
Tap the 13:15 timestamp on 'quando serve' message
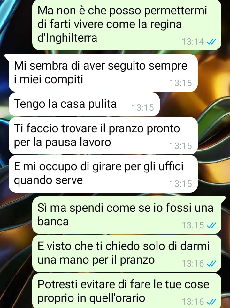pos(181,184)
